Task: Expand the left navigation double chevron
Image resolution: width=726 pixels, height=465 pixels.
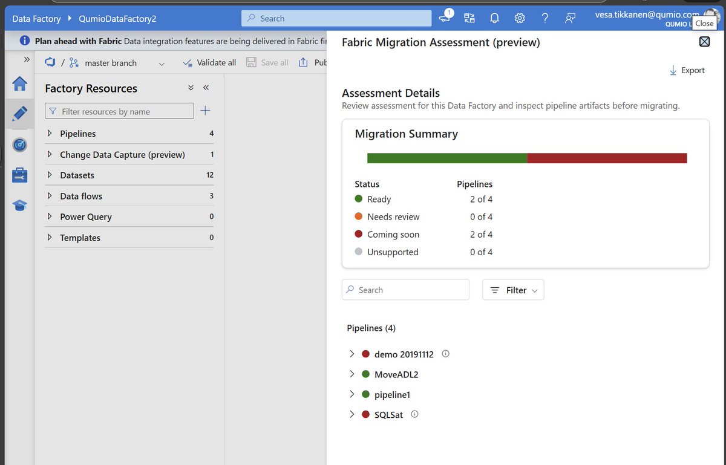Action: [x=27, y=59]
